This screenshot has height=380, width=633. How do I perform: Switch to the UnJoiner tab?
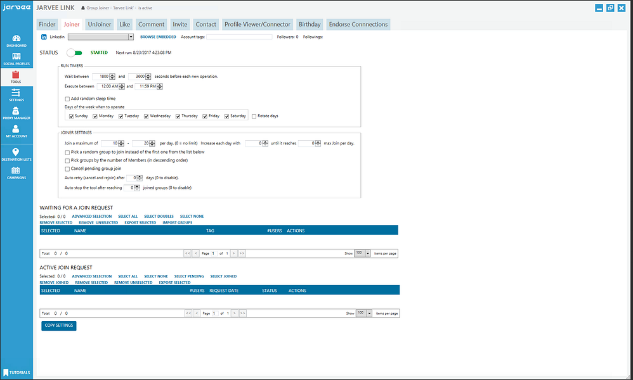point(100,24)
